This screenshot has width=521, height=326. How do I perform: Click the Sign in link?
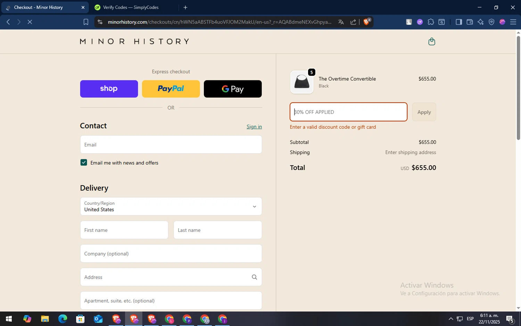click(254, 127)
